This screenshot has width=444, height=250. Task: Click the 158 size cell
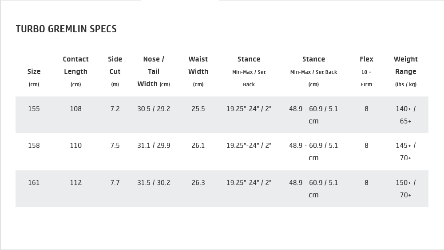(x=34, y=146)
